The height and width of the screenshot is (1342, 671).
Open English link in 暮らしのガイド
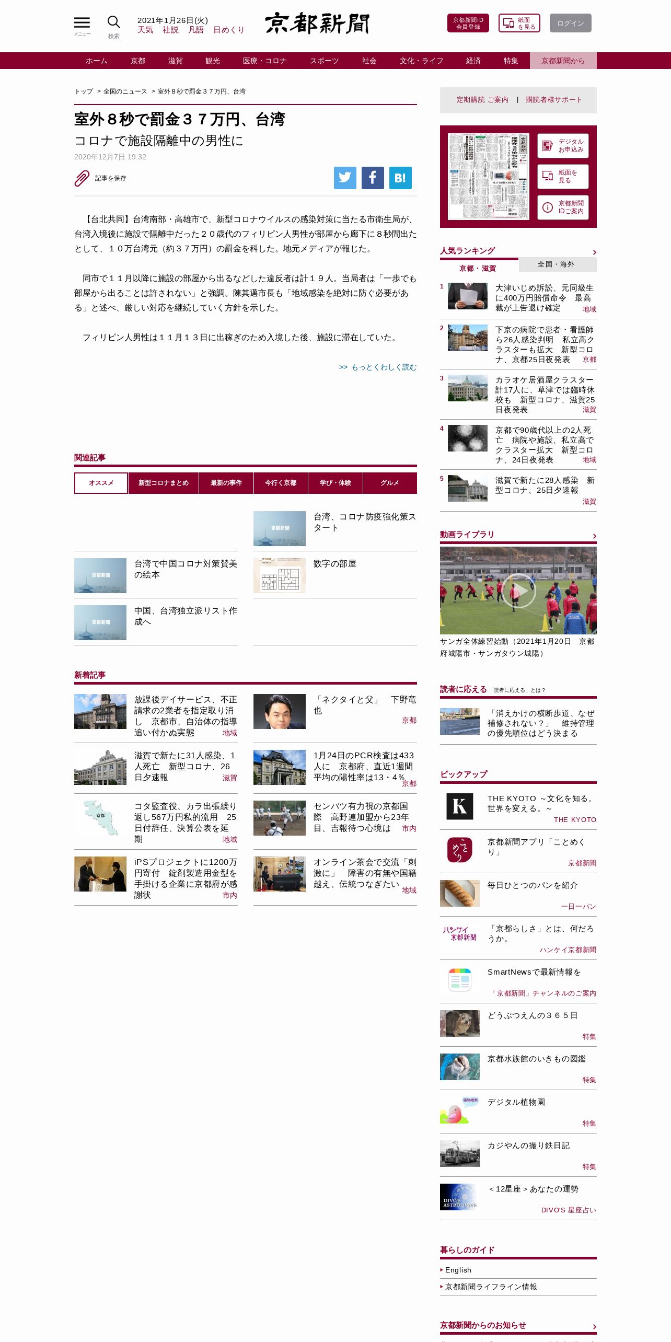point(458,1270)
